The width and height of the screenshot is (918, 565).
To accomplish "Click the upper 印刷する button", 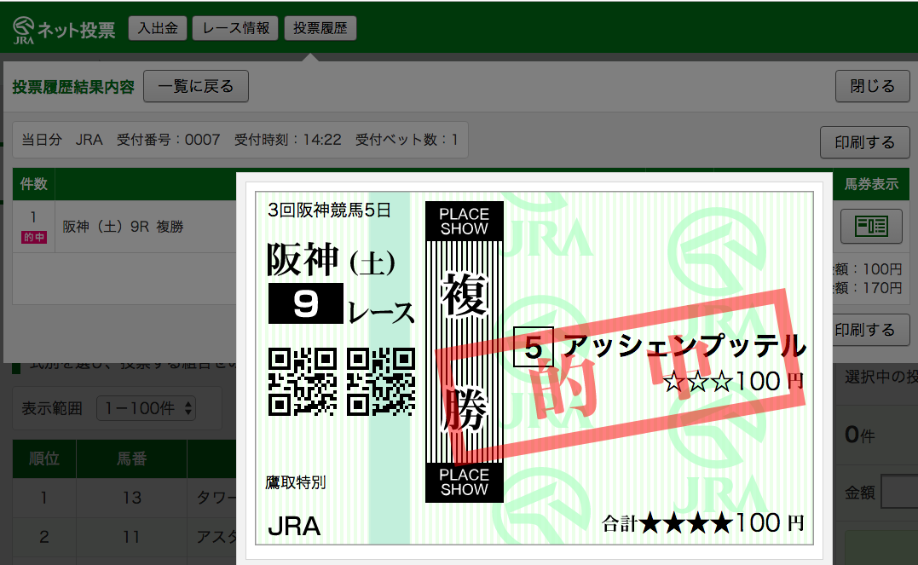I will pyautogui.click(x=864, y=142).
